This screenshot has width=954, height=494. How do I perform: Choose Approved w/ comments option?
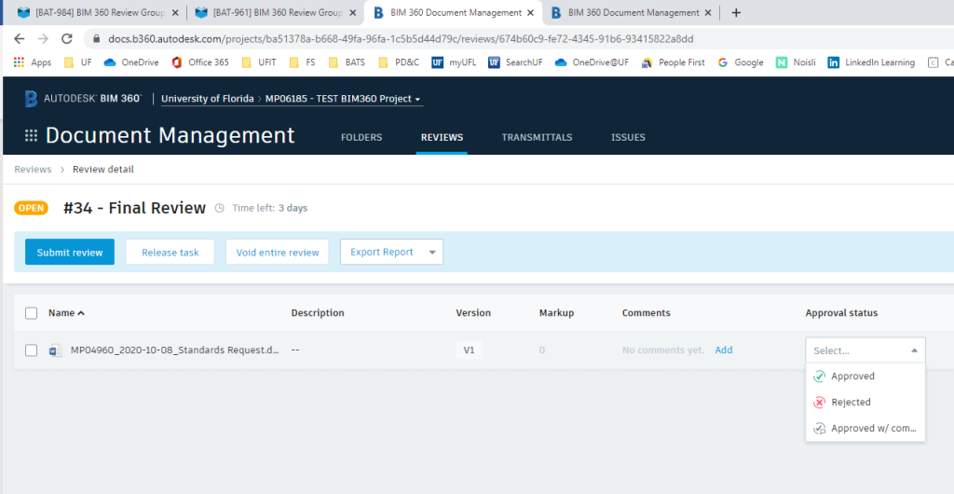point(865,429)
